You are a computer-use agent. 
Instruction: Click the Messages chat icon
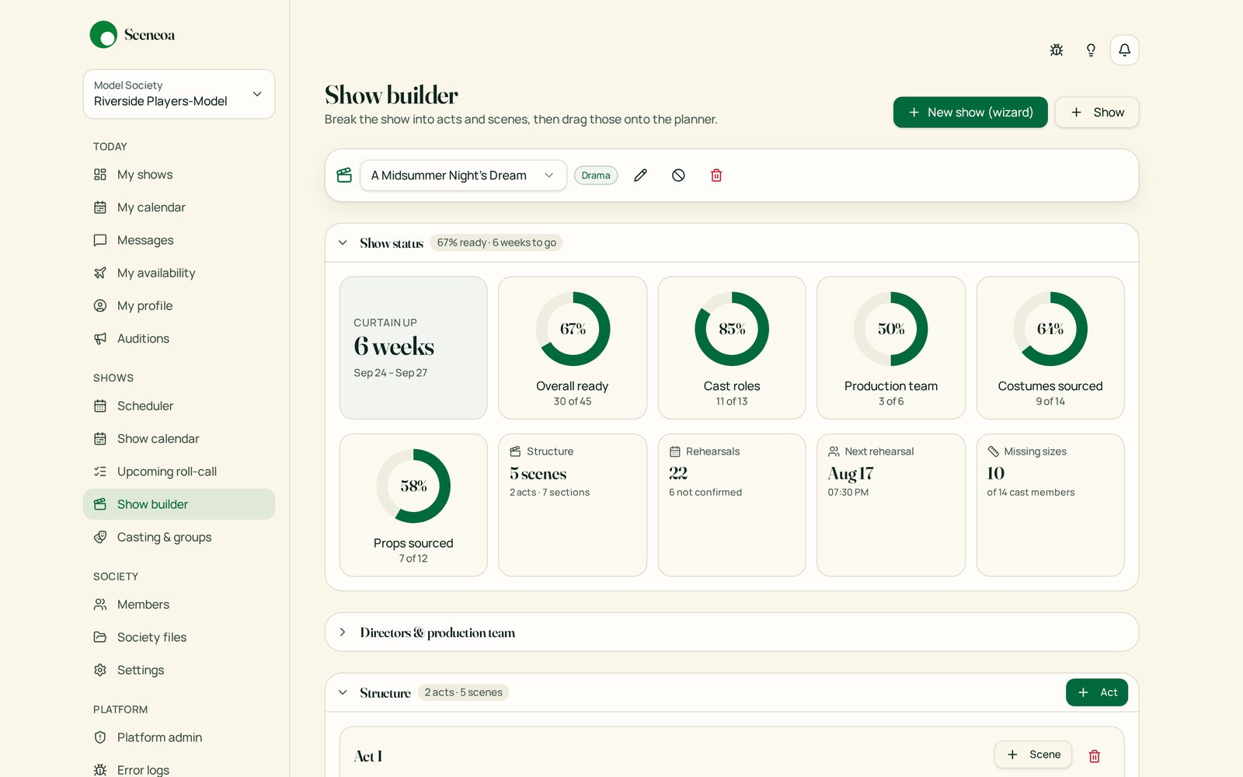[x=100, y=240]
